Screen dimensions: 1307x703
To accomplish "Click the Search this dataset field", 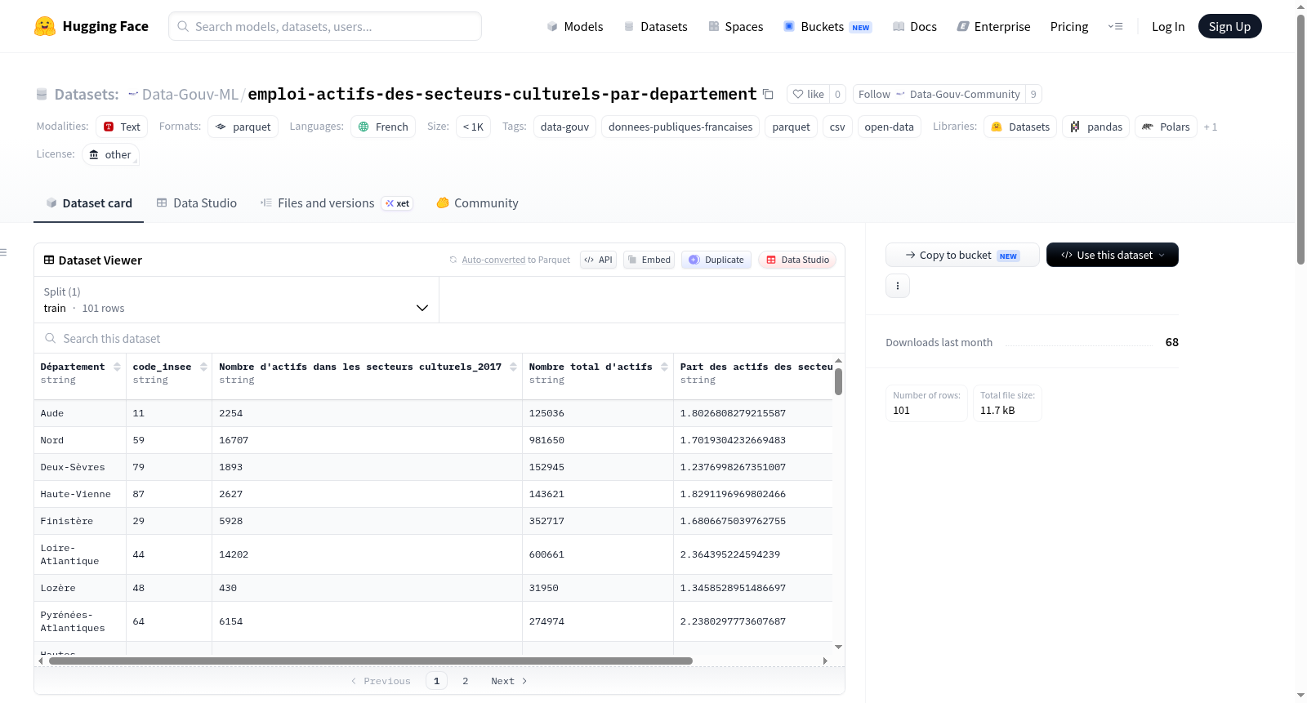I will [439, 338].
